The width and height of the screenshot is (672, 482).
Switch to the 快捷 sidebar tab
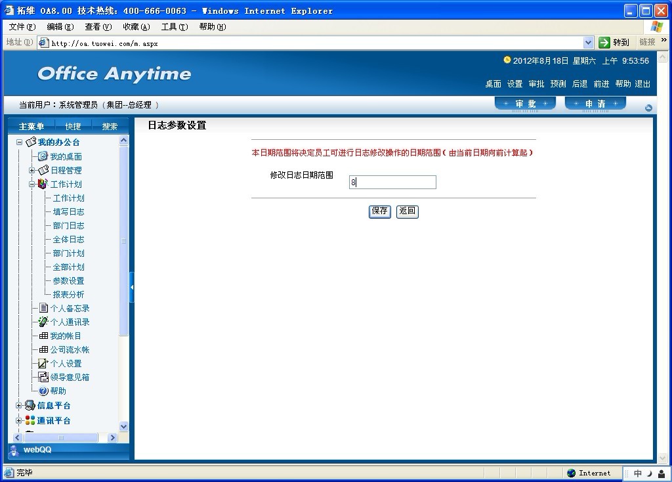click(73, 126)
